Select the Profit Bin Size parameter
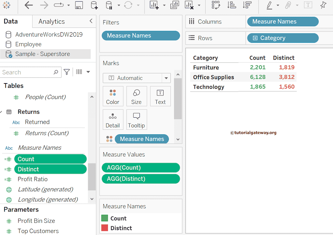The height and width of the screenshot is (235, 333). point(36,221)
